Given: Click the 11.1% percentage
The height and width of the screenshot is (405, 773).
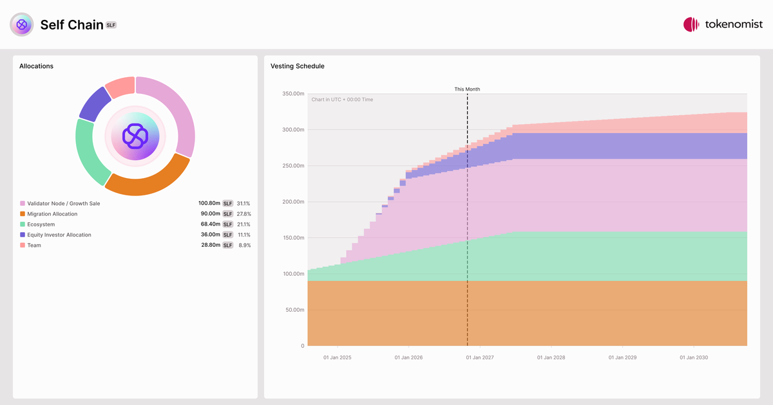Looking at the screenshot, I should coord(244,235).
